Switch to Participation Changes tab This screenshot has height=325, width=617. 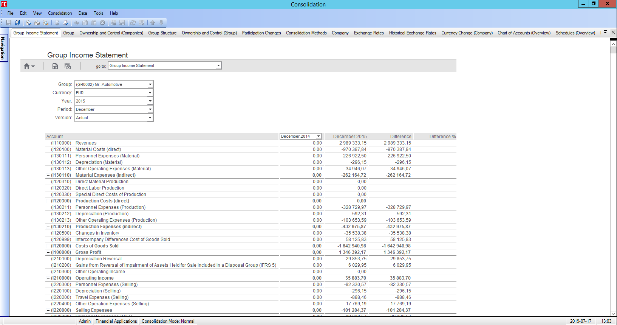click(261, 33)
